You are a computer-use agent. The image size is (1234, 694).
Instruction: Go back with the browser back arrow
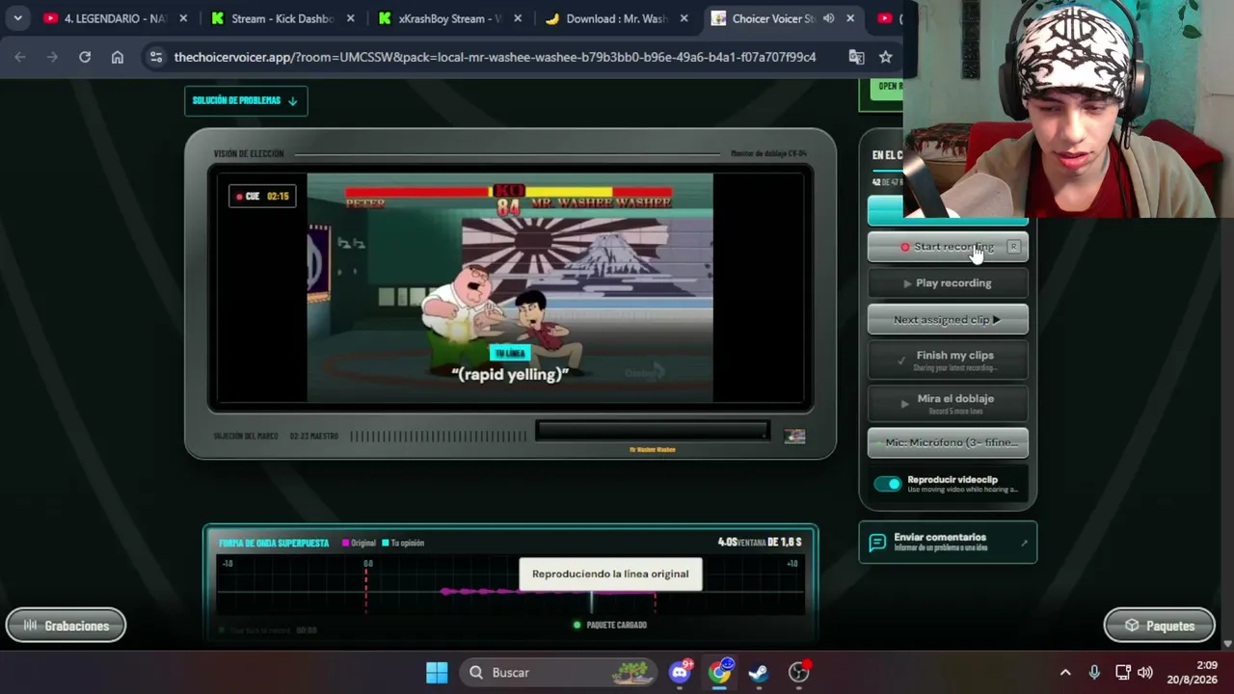20,57
